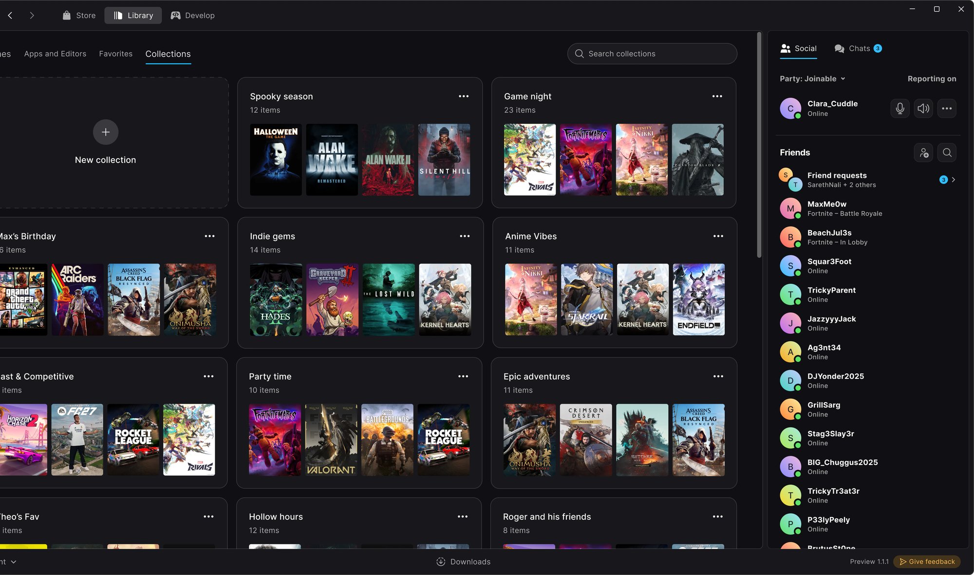The image size is (974, 575).
Task: Switch to the Develop tab
Action: (x=193, y=16)
